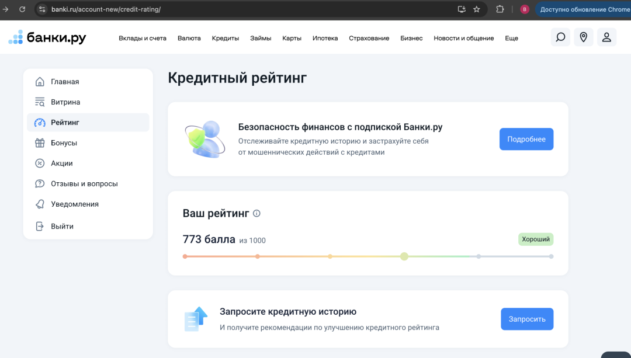Click the rating marker on the score scale

pos(404,256)
